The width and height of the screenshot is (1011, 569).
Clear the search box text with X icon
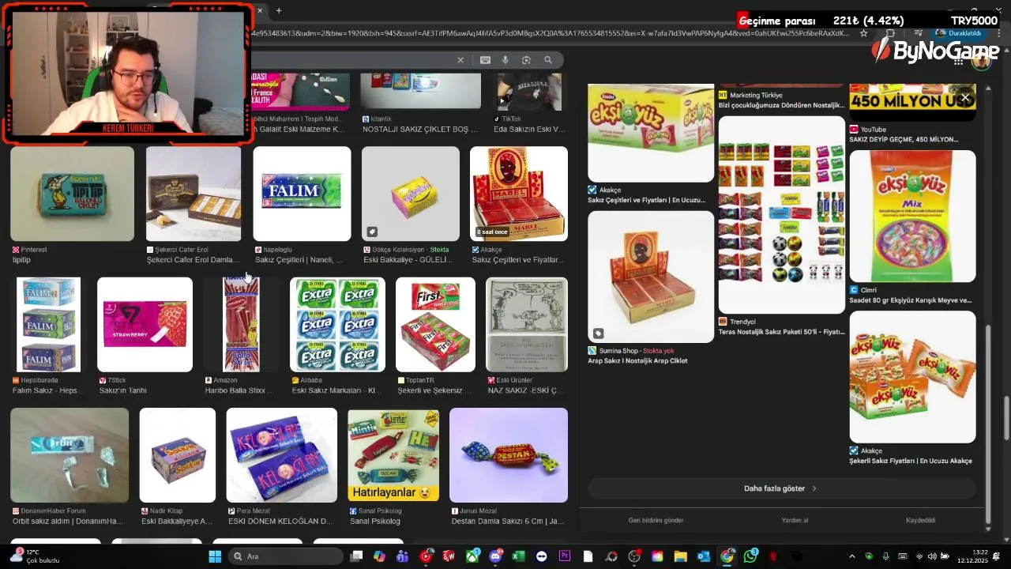click(460, 60)
